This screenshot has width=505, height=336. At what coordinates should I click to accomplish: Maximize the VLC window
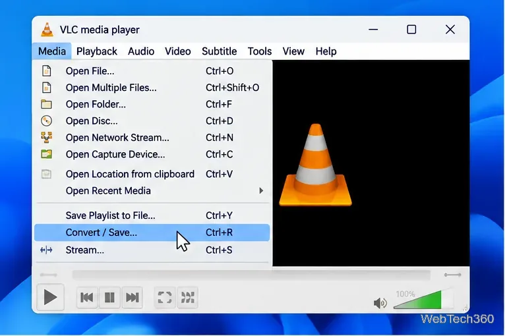tap(411, 30)
